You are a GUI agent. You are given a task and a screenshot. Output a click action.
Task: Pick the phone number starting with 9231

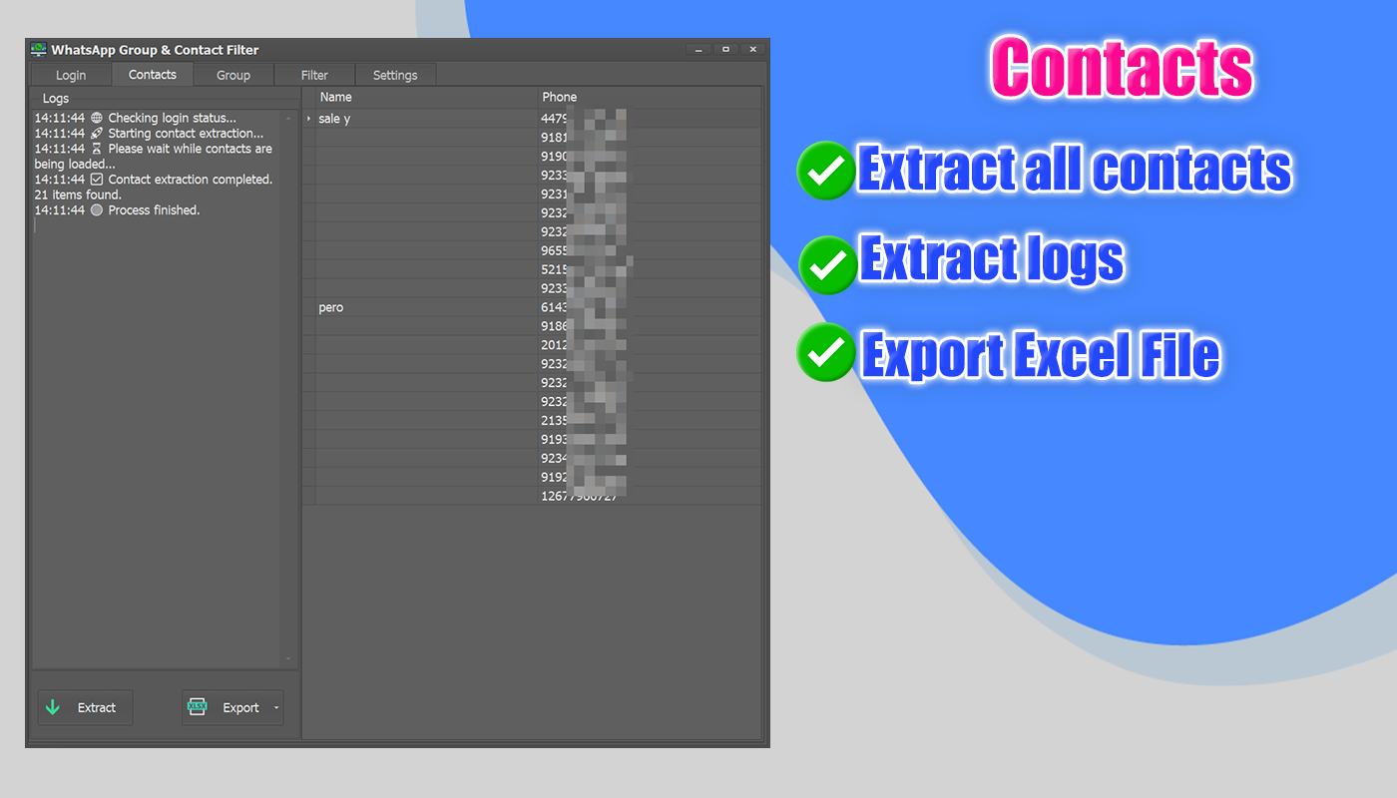[x=649, y=195]
